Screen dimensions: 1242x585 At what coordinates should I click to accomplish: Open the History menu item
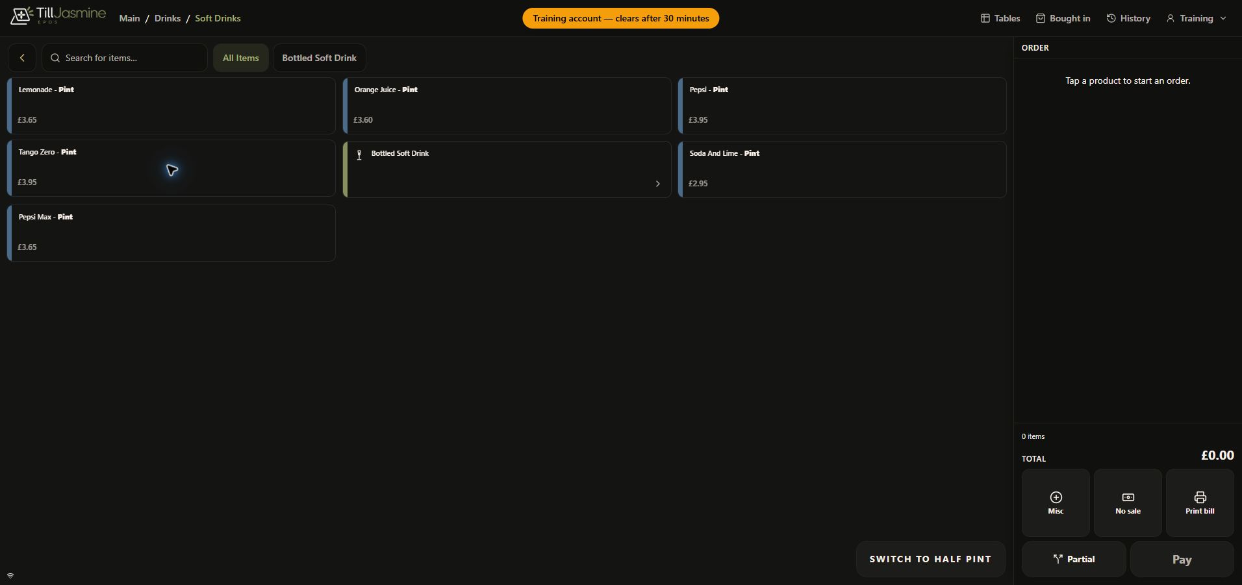[1128, 18]
